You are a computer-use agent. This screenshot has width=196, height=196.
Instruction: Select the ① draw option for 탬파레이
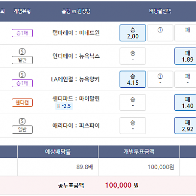point(160,33)
